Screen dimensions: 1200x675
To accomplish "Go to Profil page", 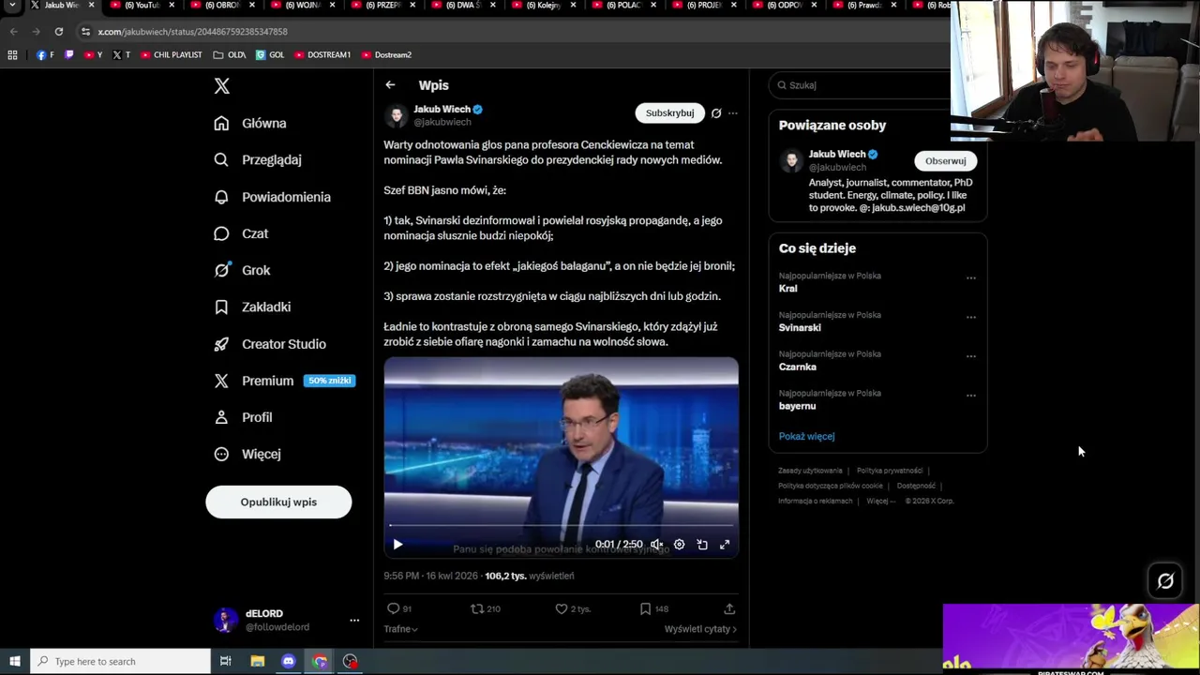I will tap(243, 417).
